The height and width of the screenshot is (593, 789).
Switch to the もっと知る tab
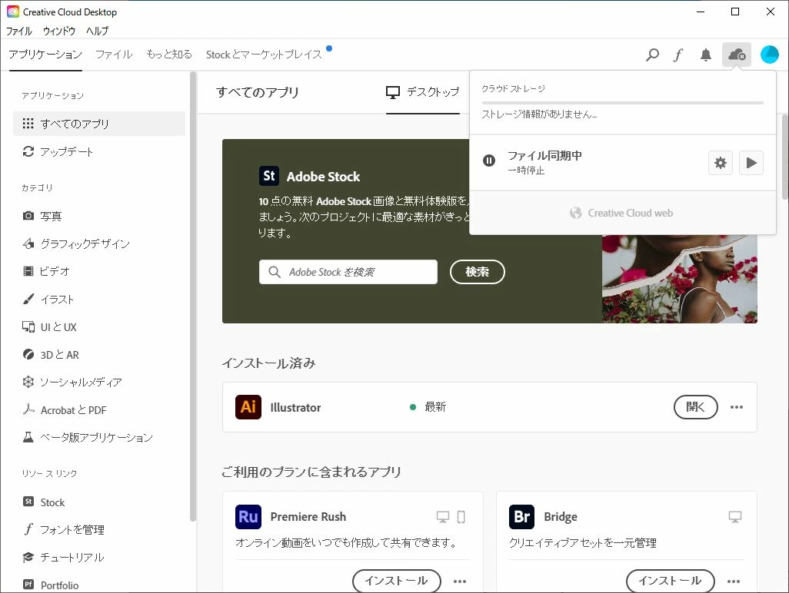(x=169, y=55)
